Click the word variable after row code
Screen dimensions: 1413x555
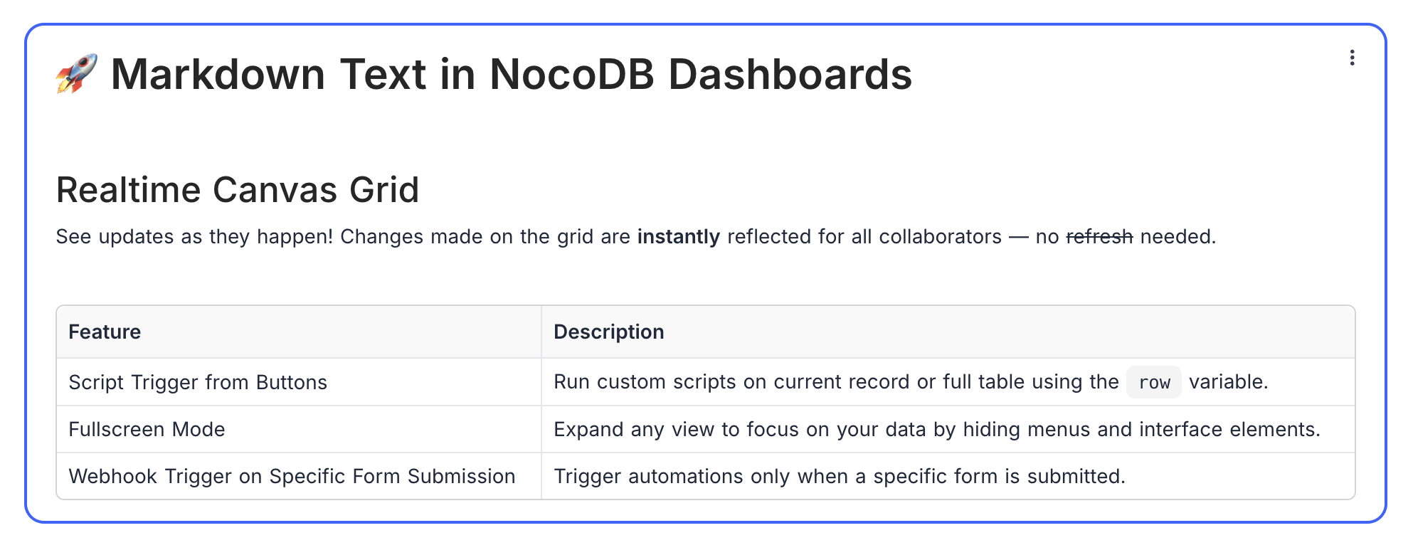click(x=1228, y=382)
